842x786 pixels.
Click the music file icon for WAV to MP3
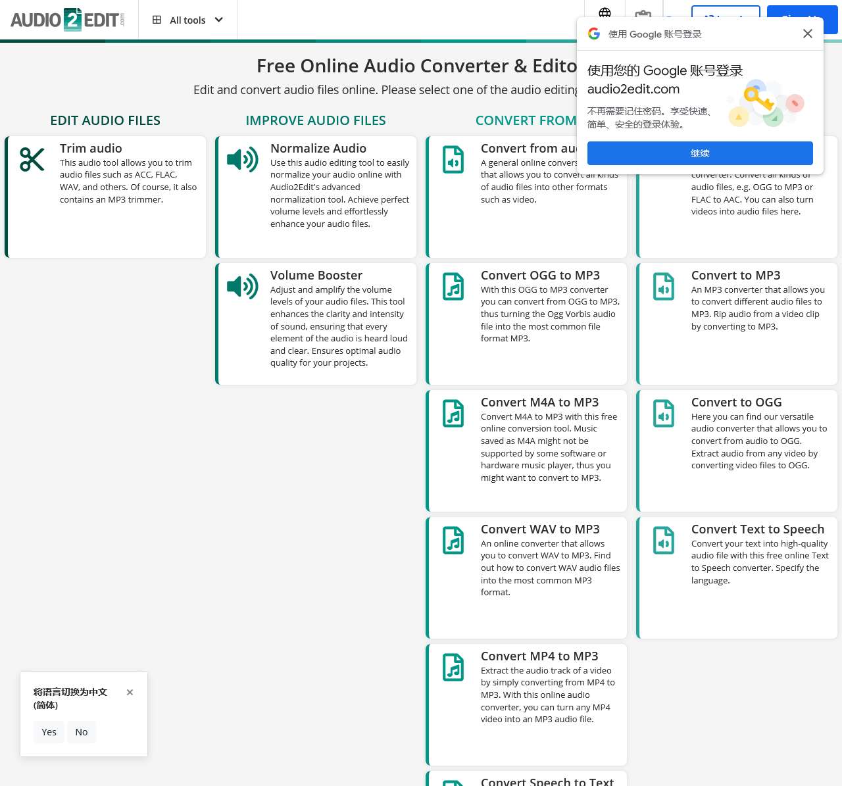(x=453, y=541)
